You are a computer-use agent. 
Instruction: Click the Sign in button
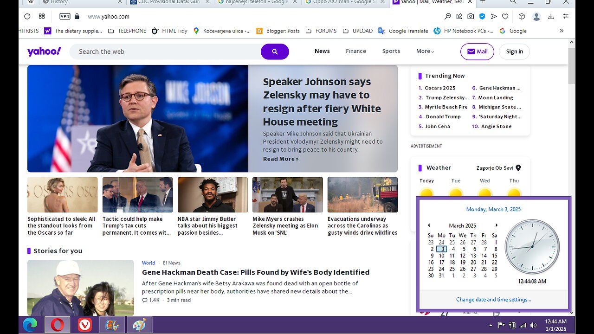click(x=514, y=51)
